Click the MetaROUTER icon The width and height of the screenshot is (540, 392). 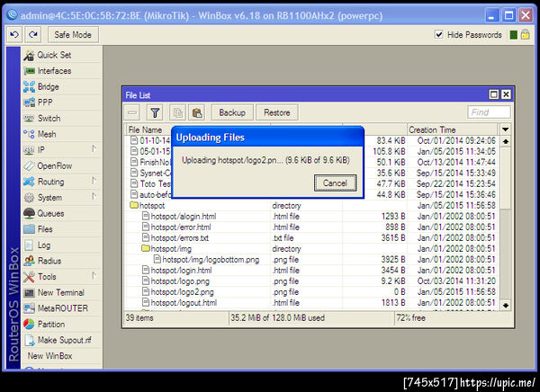30,308
